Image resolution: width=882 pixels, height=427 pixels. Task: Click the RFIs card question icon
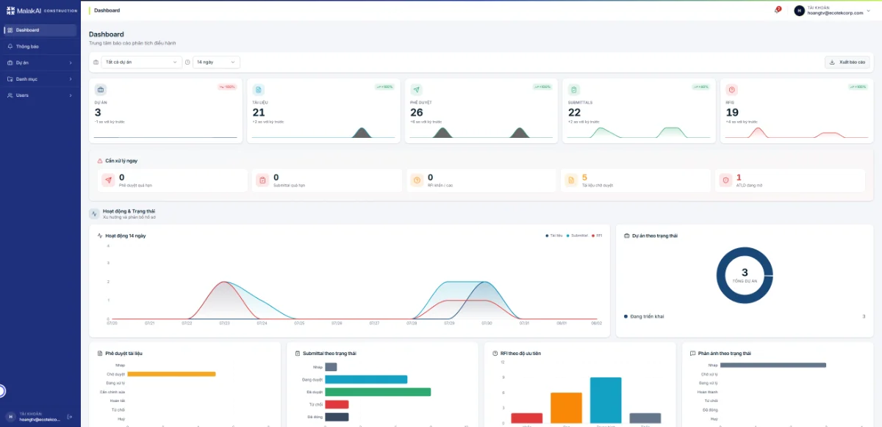732,90
